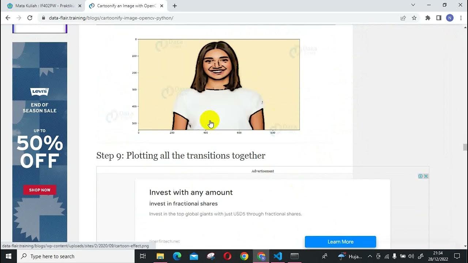Select the Step 9 heading text
This screenshot has height=263, width=468.
pyautogui.click(x=181, y=156)
